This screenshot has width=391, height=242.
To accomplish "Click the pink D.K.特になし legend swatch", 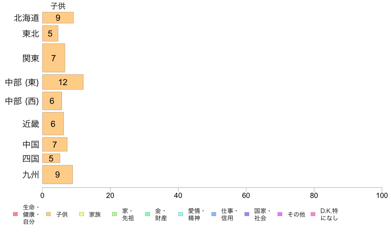I will coord(313,214).
